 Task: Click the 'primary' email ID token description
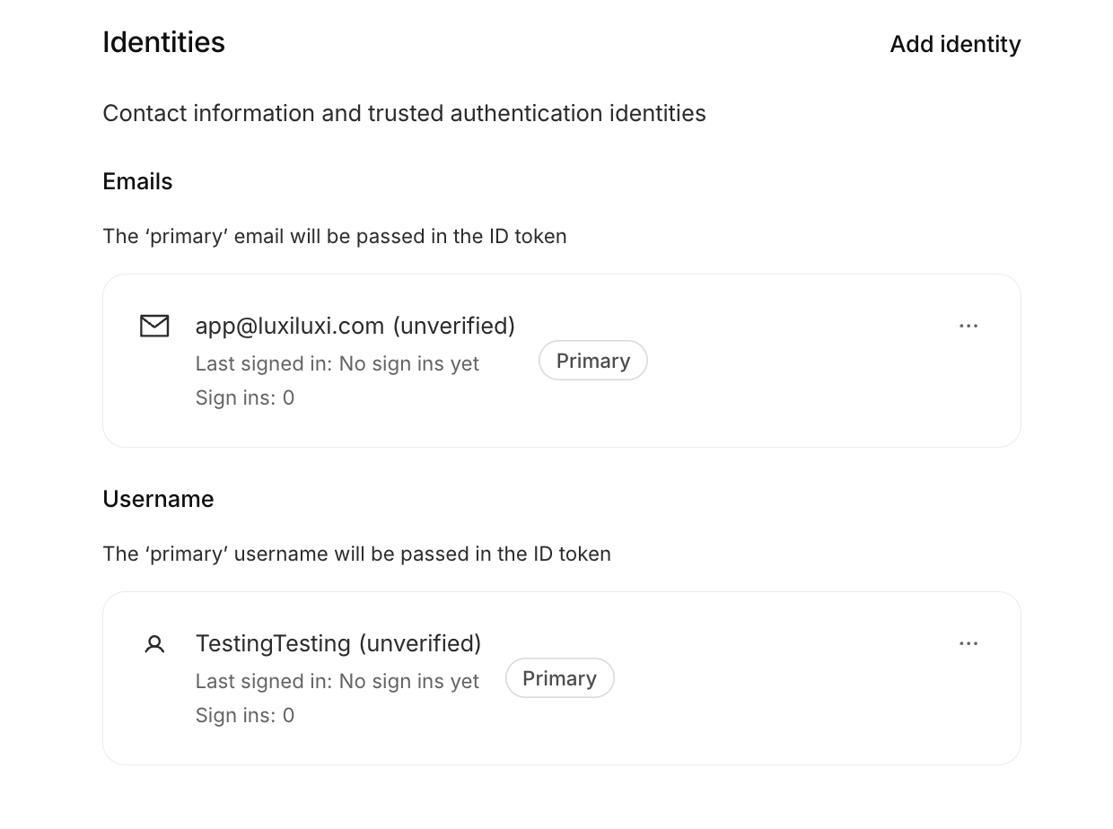point(335,236)
